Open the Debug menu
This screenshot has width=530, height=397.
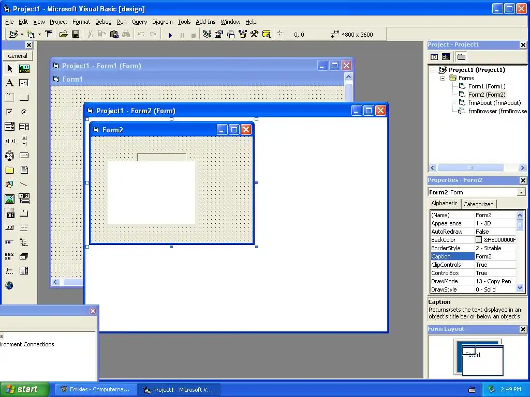pyautogui.click(x=104, y=22)
